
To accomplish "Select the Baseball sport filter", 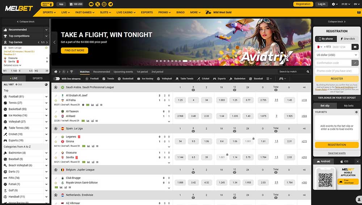I will [x=256, y=78].
